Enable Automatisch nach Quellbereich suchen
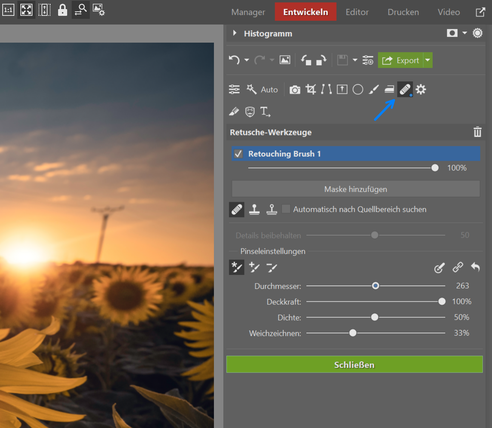Image resolution: width=492 pixels, height=428 pixels. pyautogui.click(x=286, y=209)
